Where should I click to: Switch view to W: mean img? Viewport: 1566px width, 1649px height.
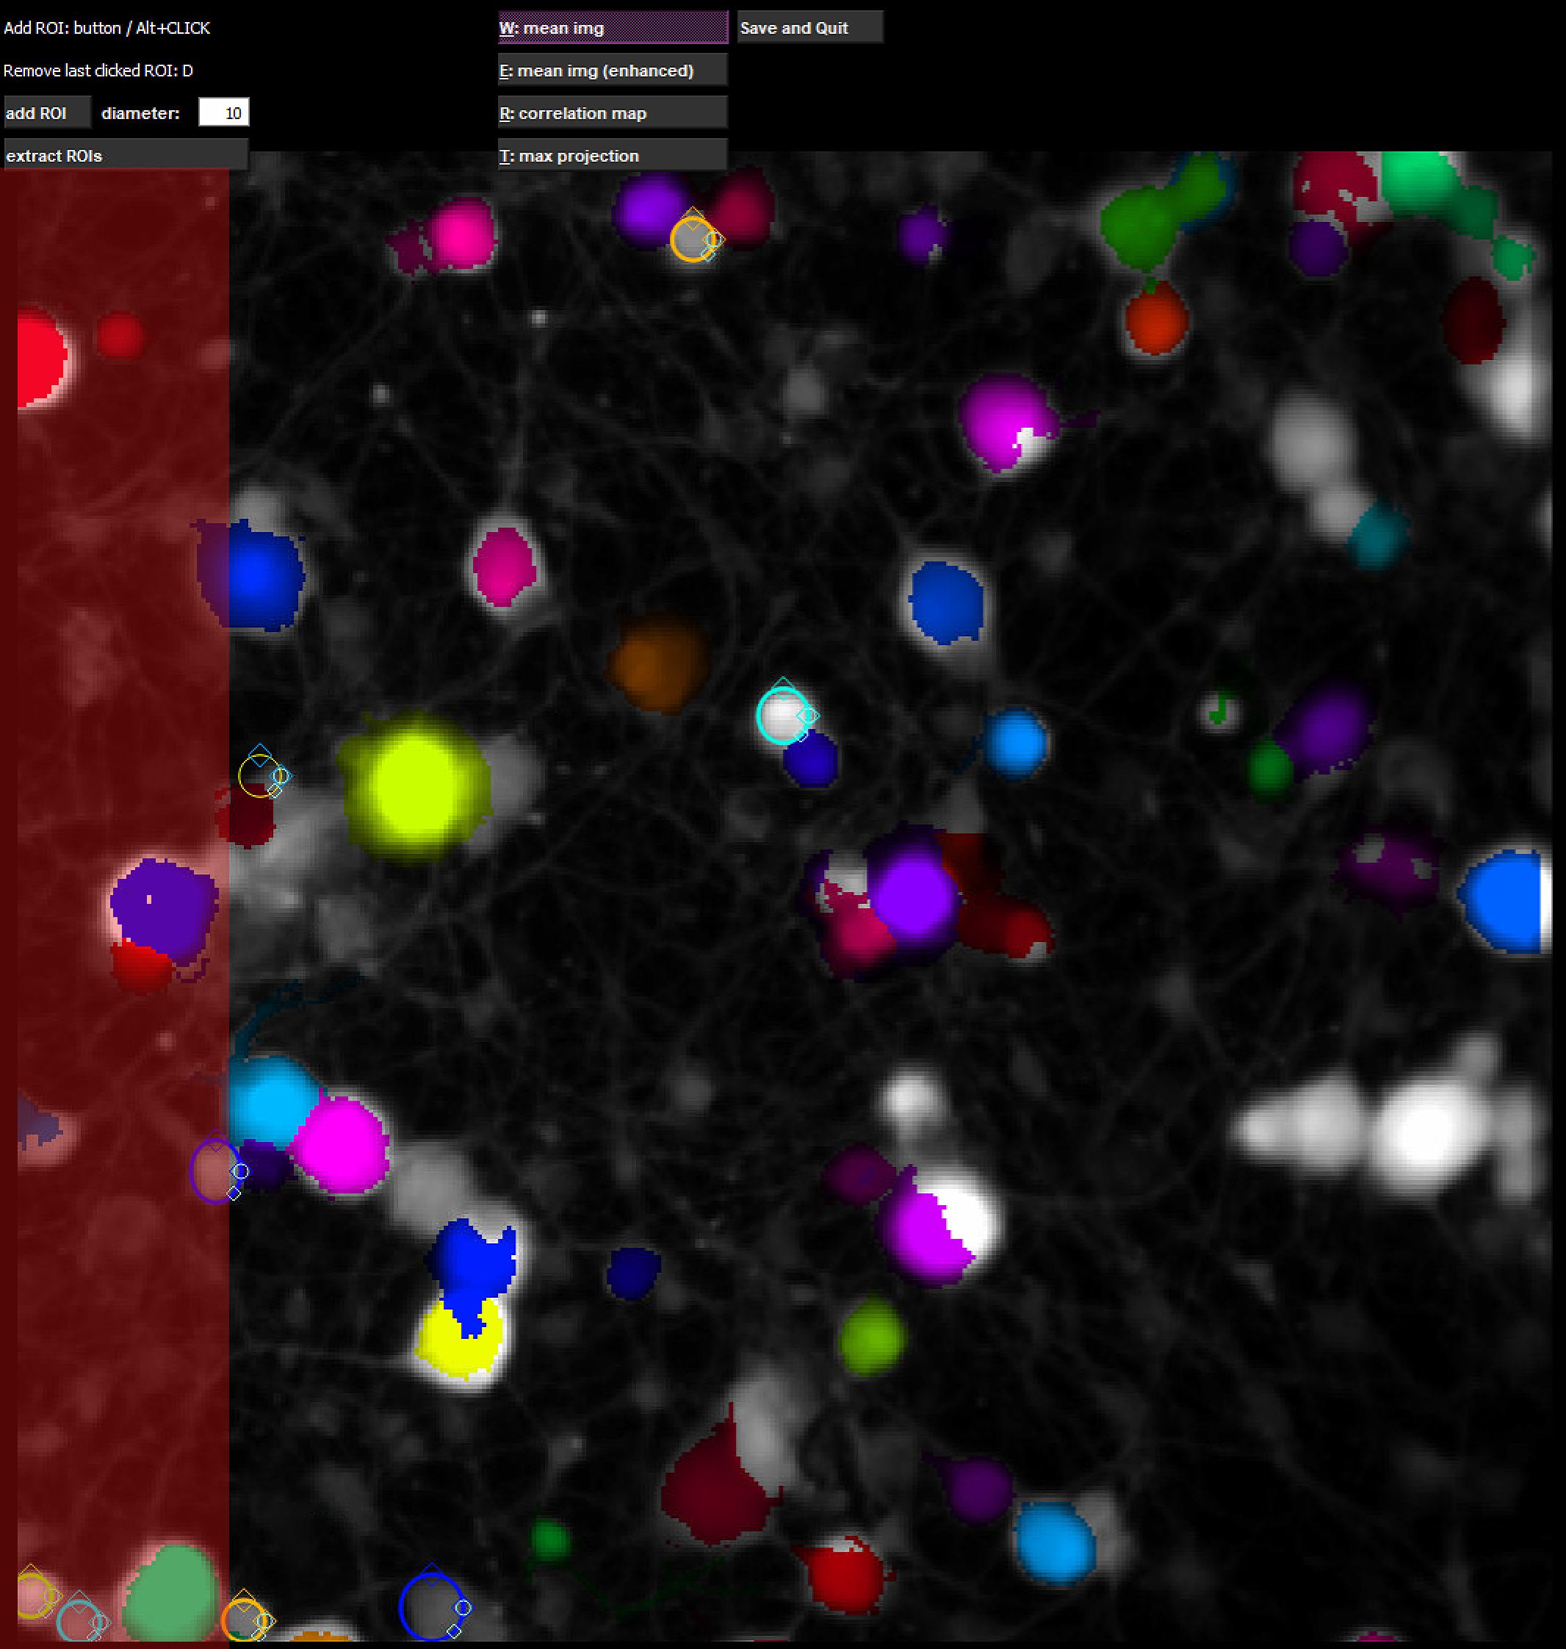coord(613,27)
